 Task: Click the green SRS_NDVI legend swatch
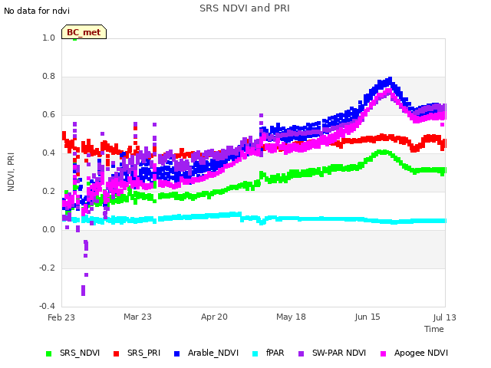point(48,353)
